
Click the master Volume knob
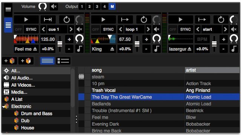click(43, 7)
